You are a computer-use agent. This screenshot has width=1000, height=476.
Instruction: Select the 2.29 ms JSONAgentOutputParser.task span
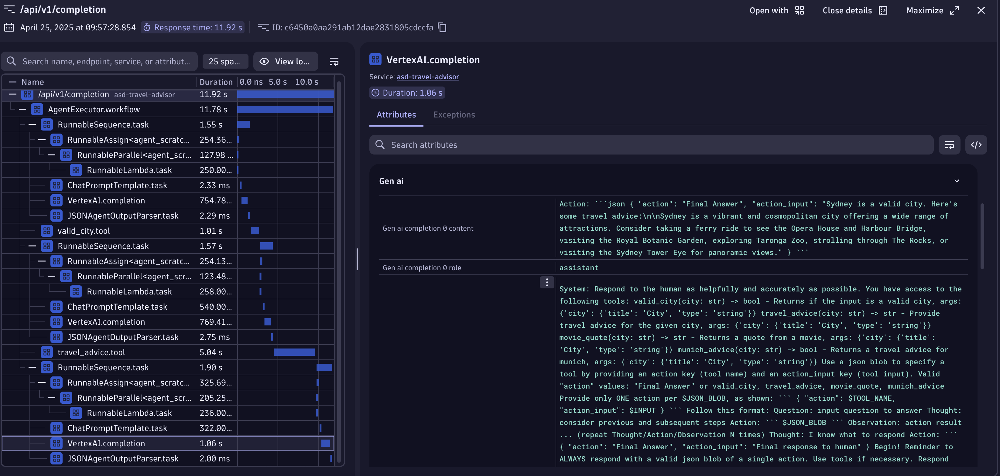coord(168,216)
